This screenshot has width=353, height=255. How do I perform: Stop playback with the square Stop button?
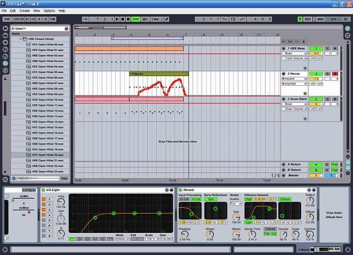tap(122, 19)
